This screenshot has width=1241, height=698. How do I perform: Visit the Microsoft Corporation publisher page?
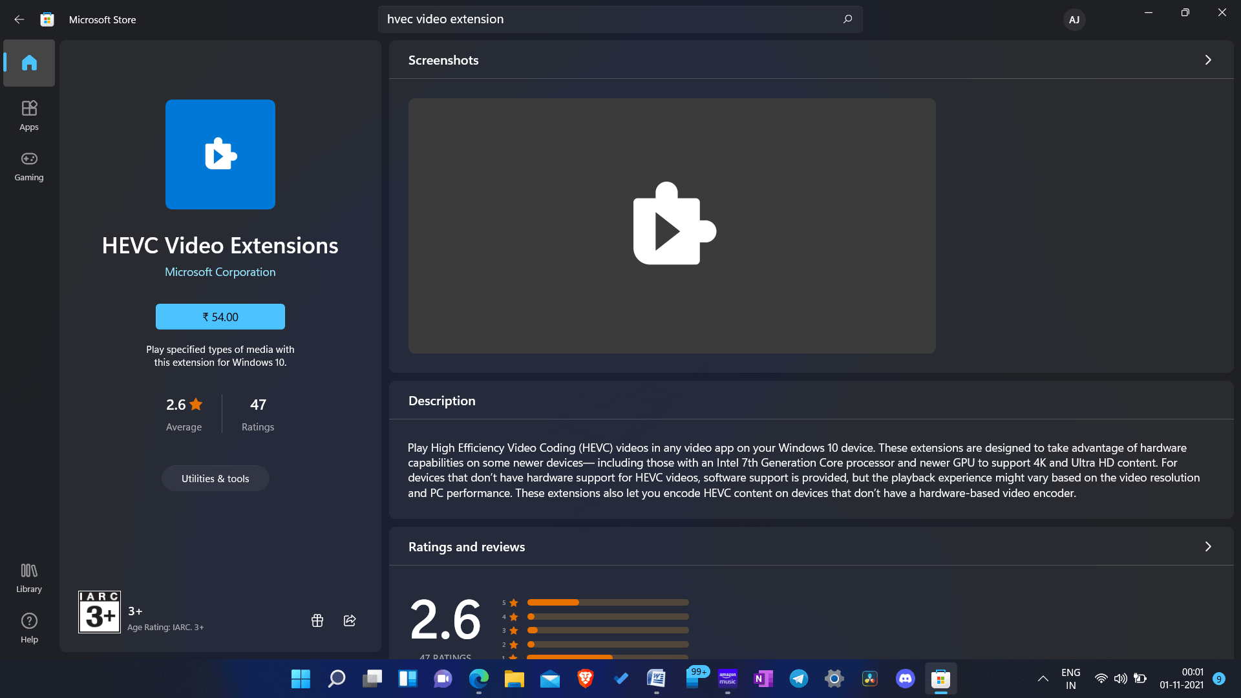[220, 271]
